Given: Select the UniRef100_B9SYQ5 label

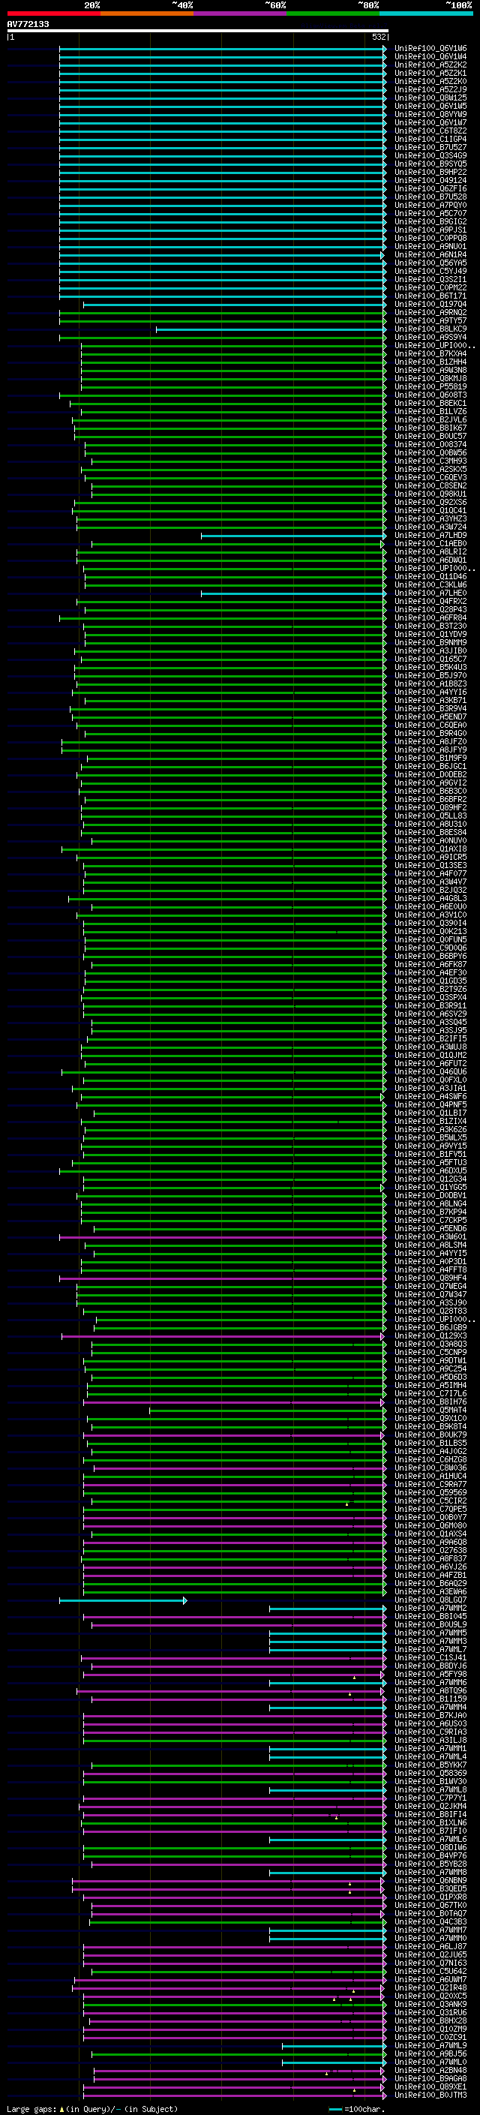Looking at the screenshot, I should coord(430,164).
